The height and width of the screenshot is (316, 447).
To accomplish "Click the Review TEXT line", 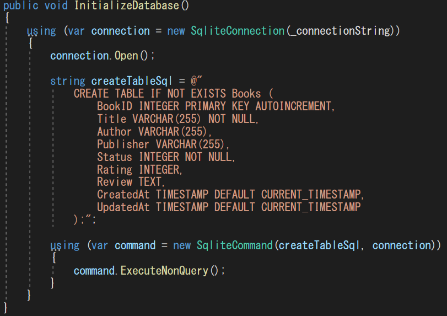I will tap(131, 182).
